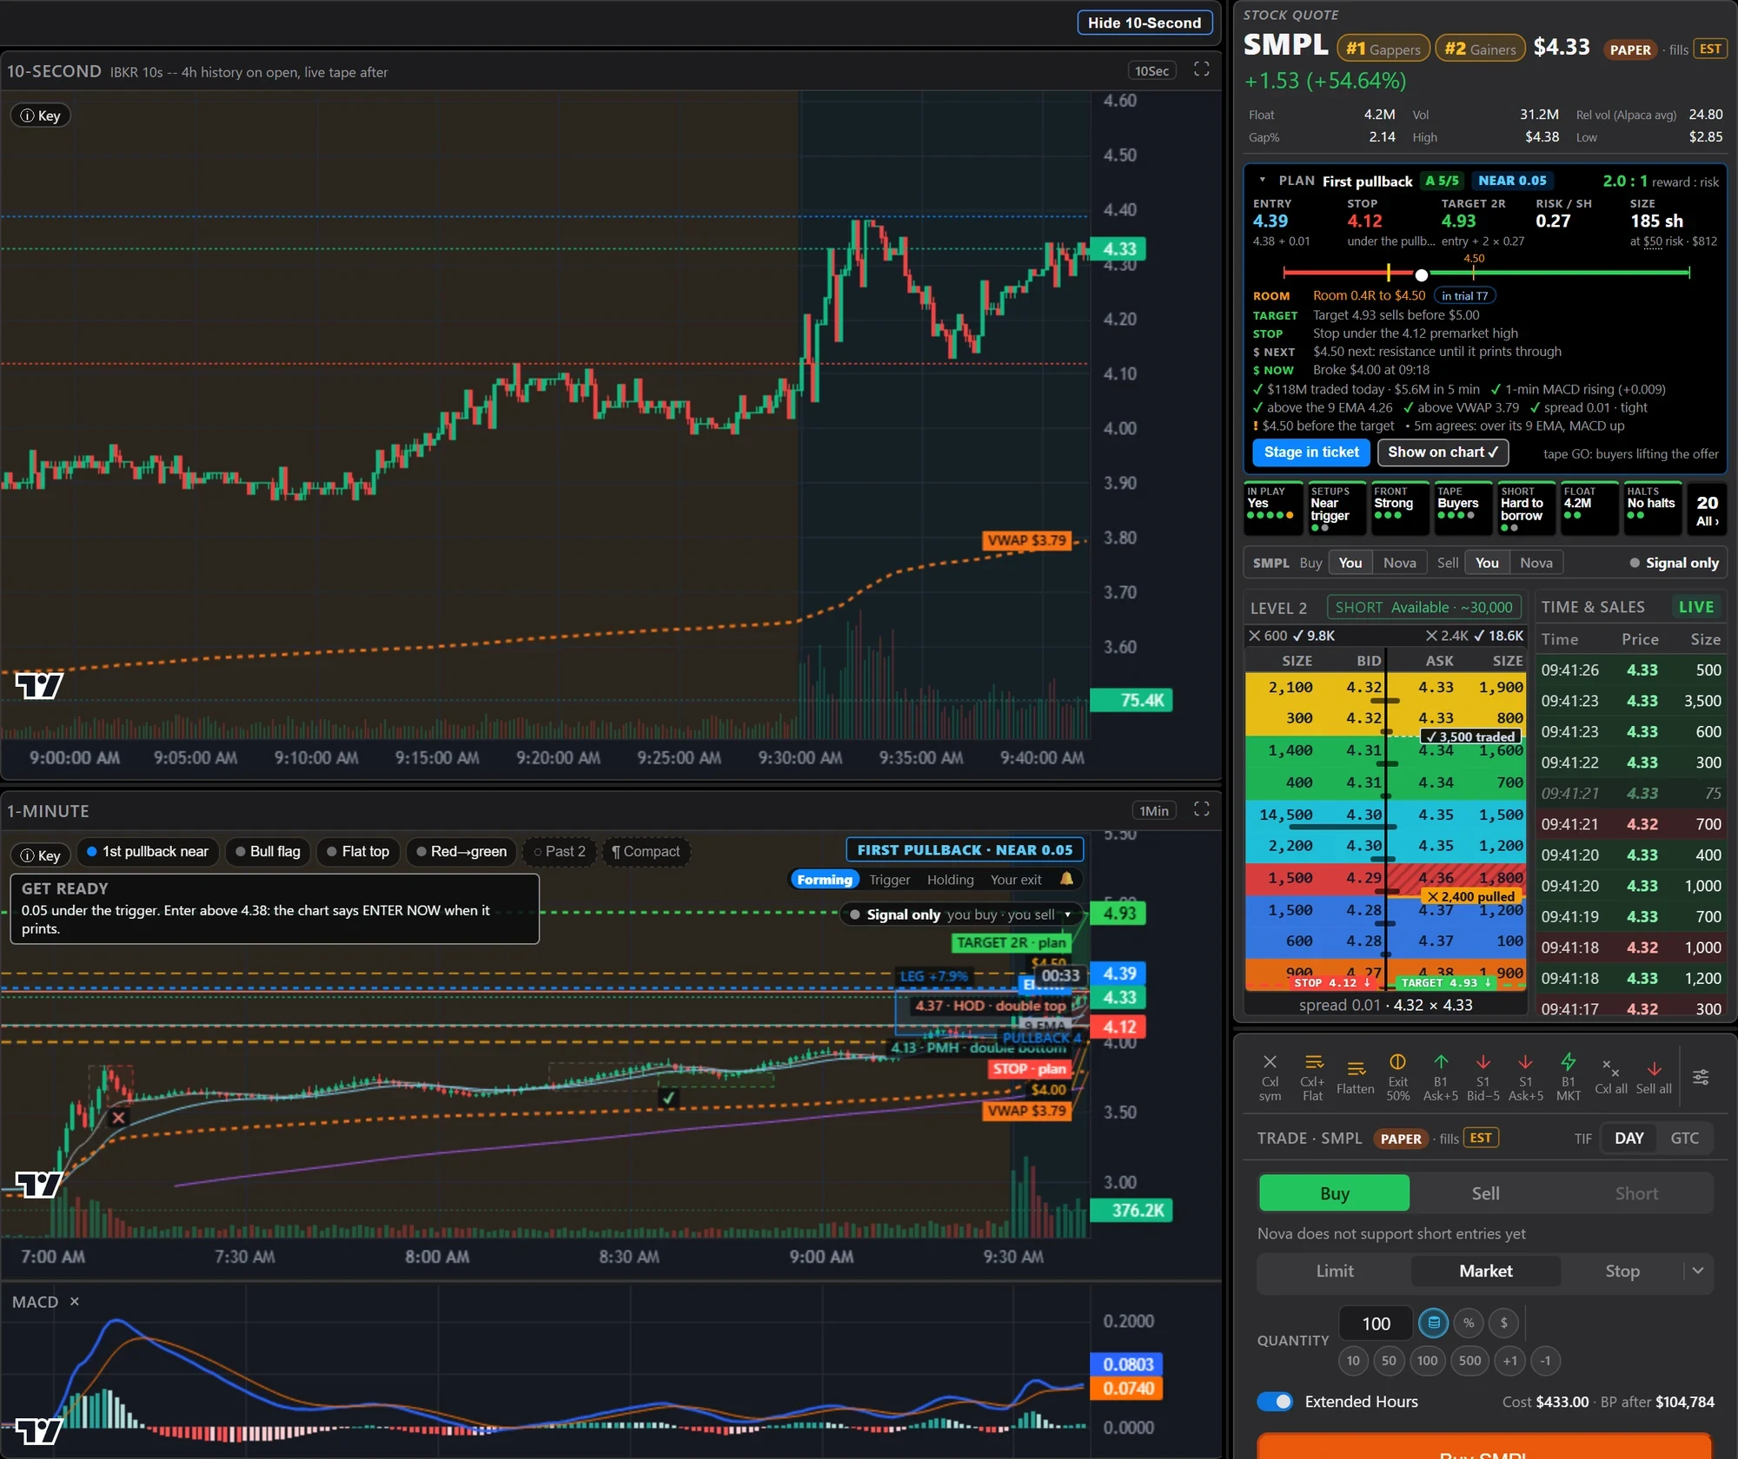Click the Cxl all icon
The width and height of the screenshot is (1738, 1459).
[1610, 1068]
